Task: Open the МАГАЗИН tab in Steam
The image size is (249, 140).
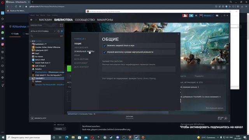Action: (x=46, y=20)
